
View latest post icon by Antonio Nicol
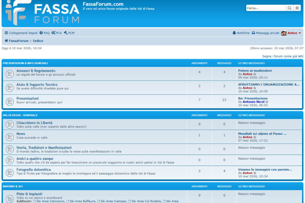pos(267,102)
